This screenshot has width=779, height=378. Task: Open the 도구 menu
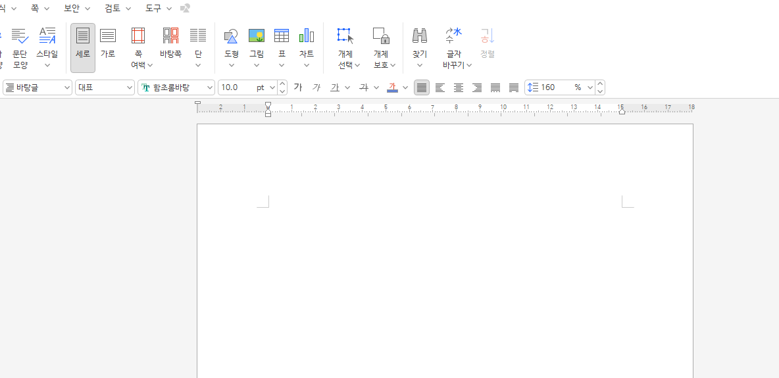tap(159, 9)
